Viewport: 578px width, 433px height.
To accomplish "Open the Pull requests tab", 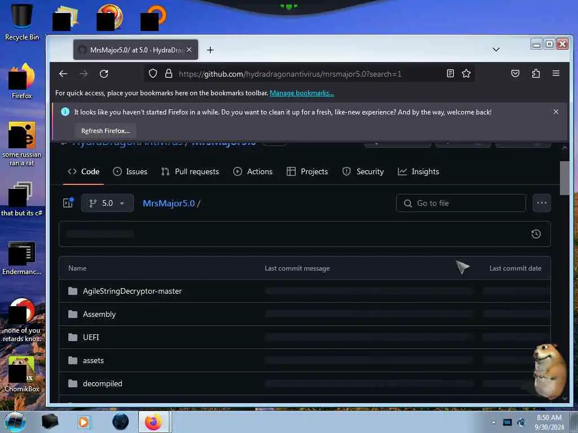I will 190,171.
